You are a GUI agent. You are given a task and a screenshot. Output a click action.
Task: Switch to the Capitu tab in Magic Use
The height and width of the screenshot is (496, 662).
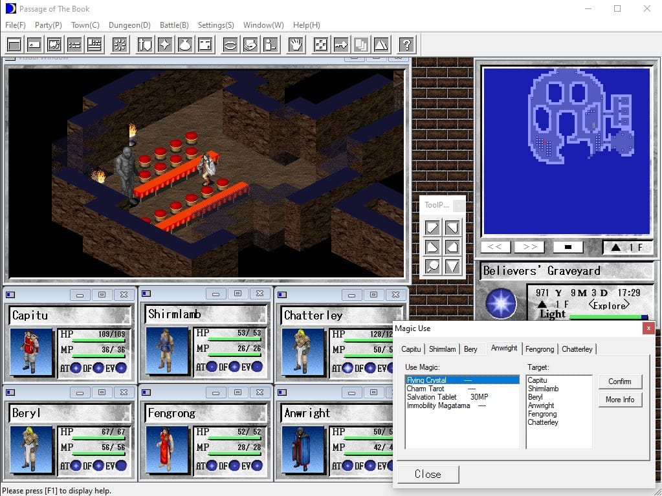point(411,349)
